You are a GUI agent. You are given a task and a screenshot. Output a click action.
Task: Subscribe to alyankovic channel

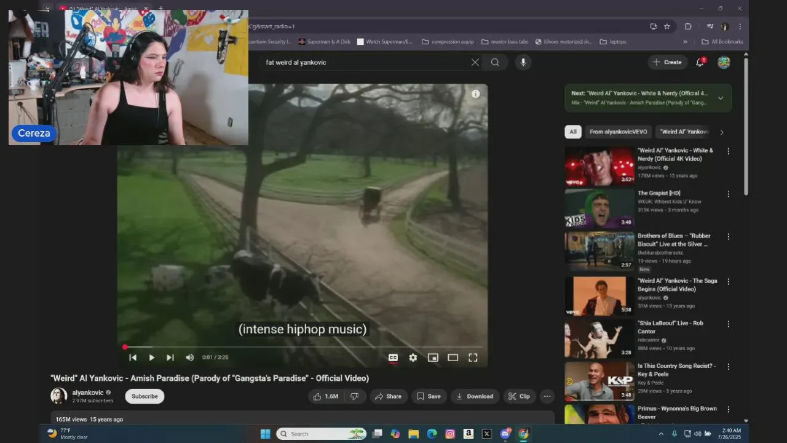click(x=144, y=396)
